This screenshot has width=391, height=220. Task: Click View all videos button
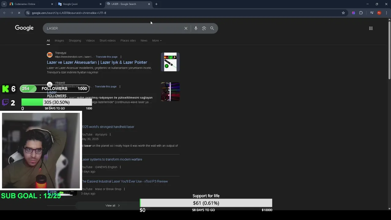[x=113, y=206]
